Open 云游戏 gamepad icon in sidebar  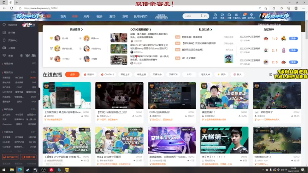point(4,48)
